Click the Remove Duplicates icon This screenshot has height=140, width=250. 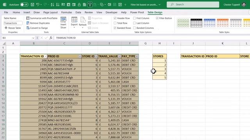[x=28, y=23]
